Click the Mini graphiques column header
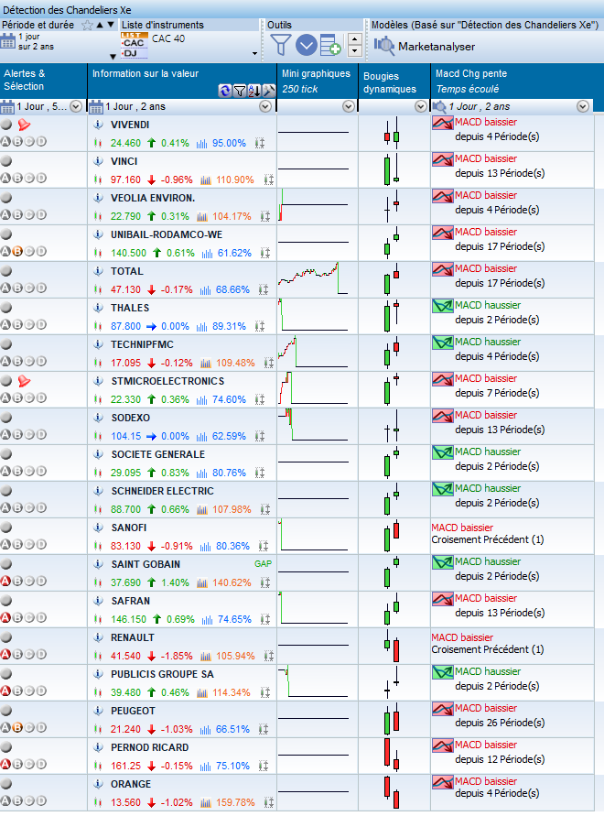Viewport: 604px width, 816px height. (x=318, y=81)
